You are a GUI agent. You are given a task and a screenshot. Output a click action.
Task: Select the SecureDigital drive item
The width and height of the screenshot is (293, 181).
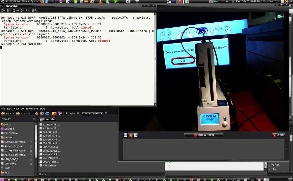pyautogui.click(x=50, y=158)
